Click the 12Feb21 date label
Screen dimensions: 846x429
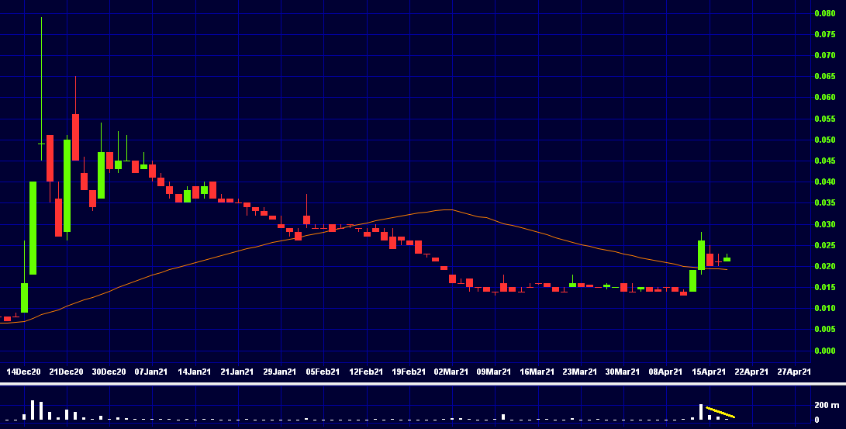pos(366,372)
